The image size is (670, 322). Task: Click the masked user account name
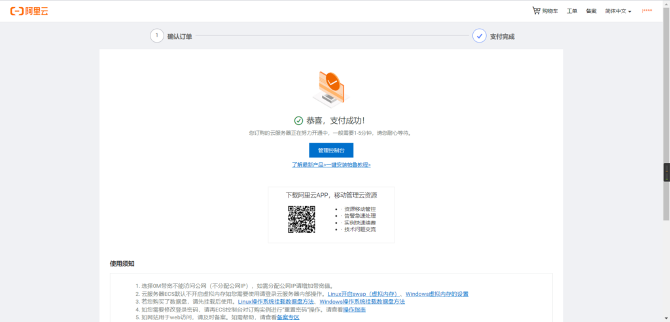[x=646, y=11]
